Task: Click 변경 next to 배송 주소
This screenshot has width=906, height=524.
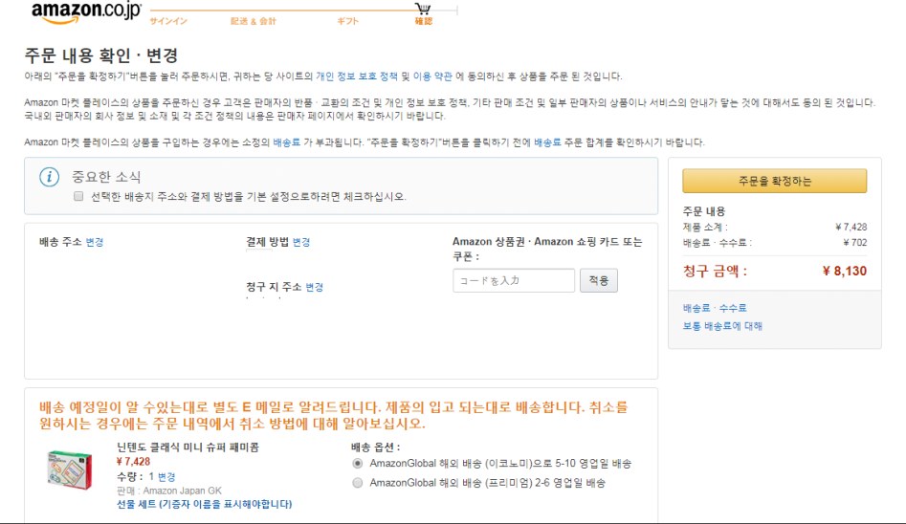Action: coord(95,242)
